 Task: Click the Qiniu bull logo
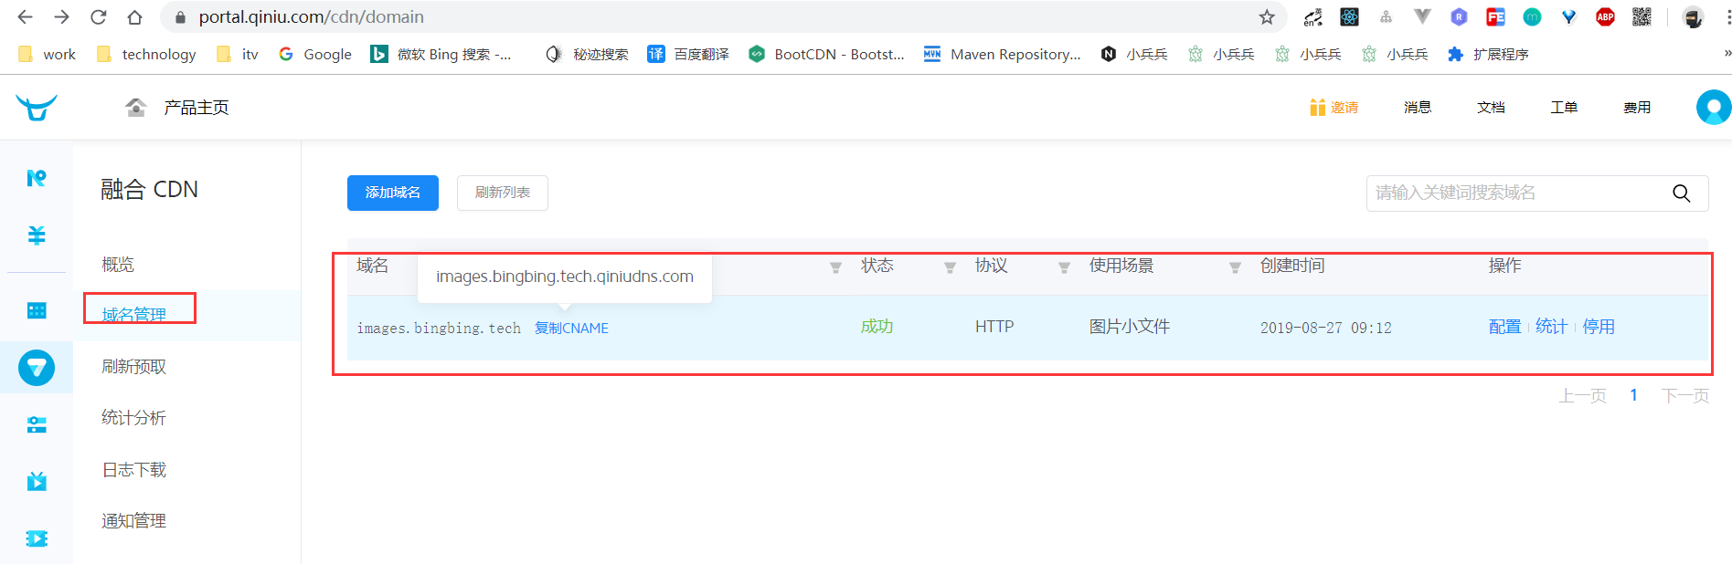tap(37, 108)
